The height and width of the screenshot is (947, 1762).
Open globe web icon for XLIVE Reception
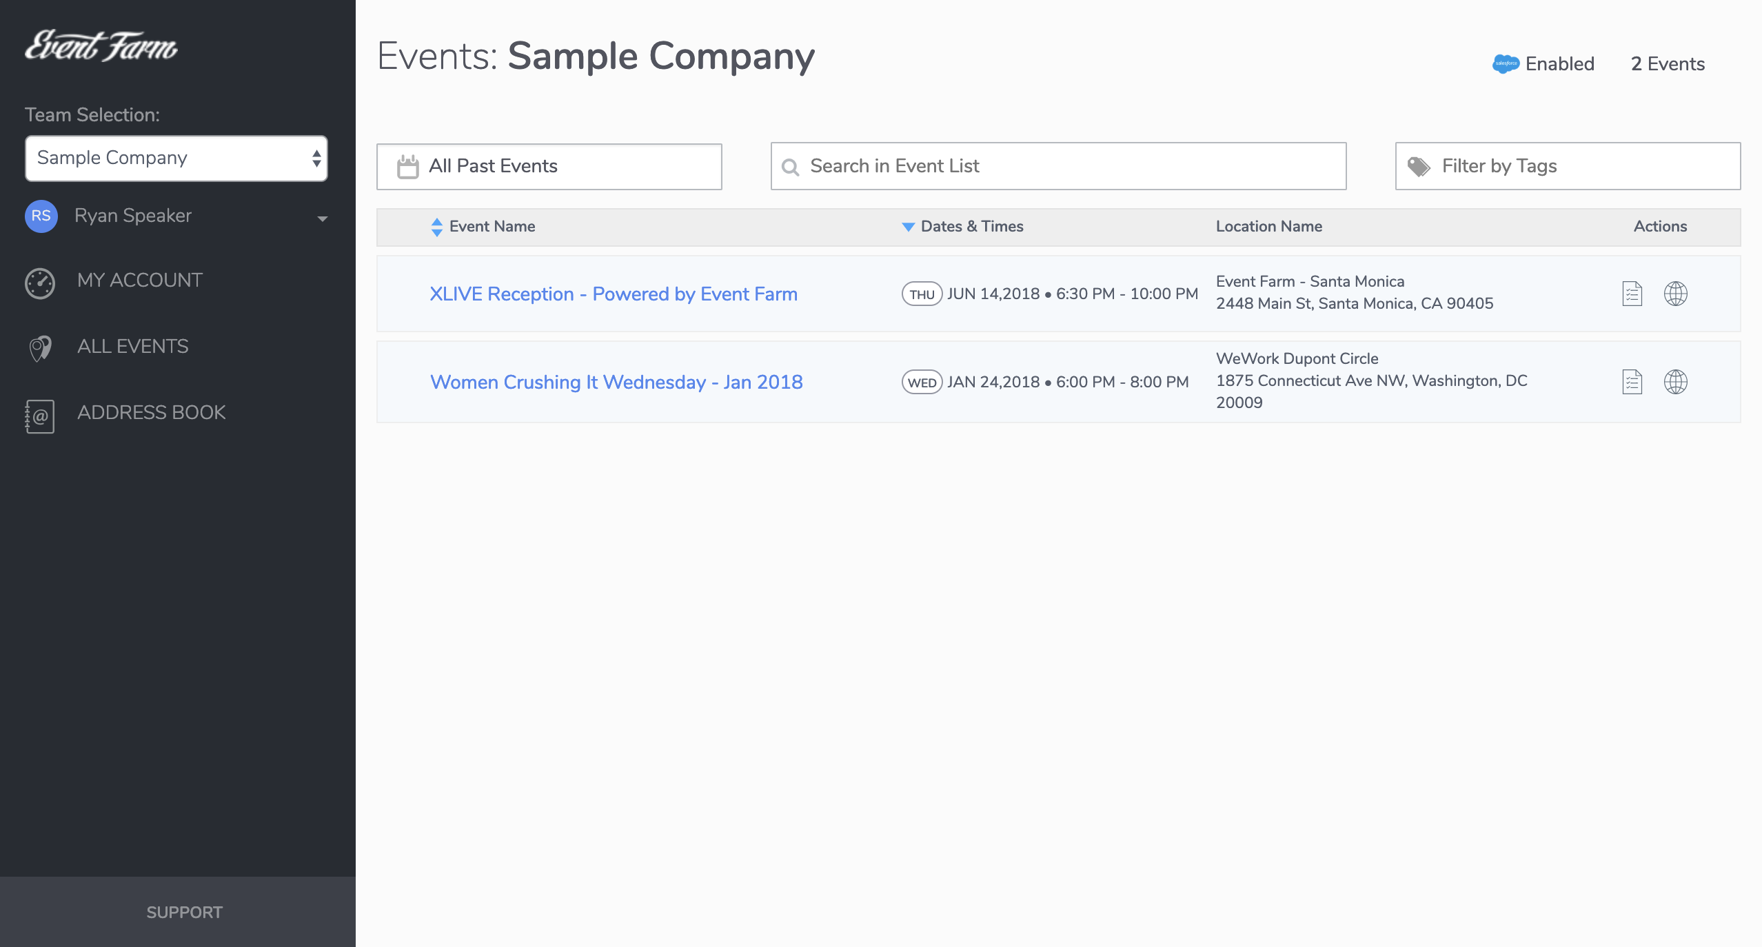pyautogui.click(x=1676, y=294)
